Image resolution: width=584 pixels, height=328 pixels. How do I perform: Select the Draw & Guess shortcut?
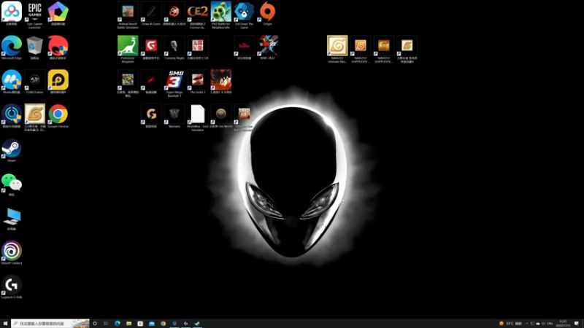pos(151,13)
